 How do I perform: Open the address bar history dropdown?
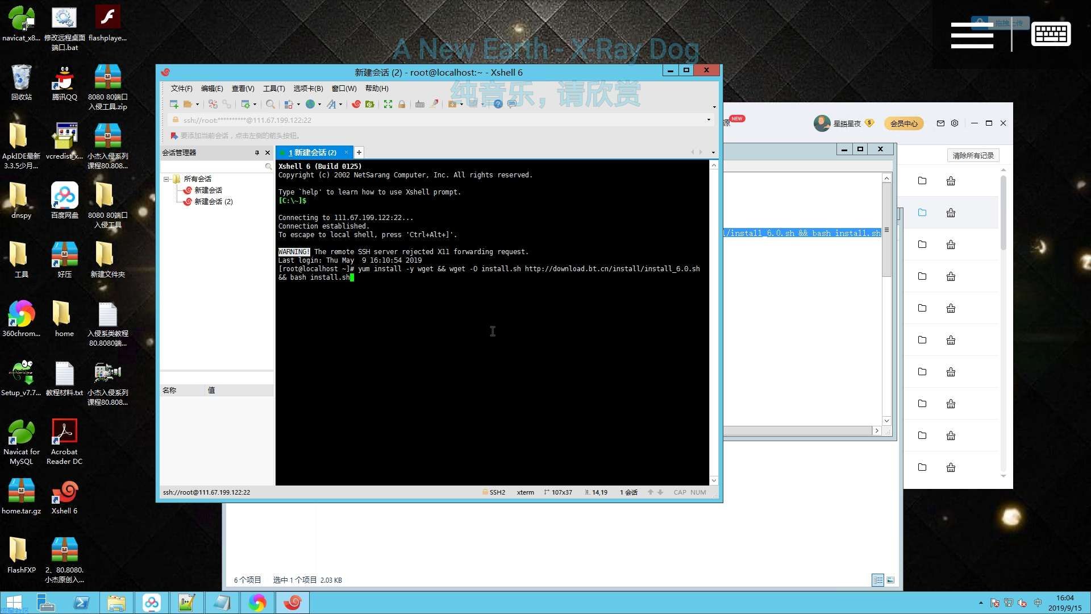point(709,120)
